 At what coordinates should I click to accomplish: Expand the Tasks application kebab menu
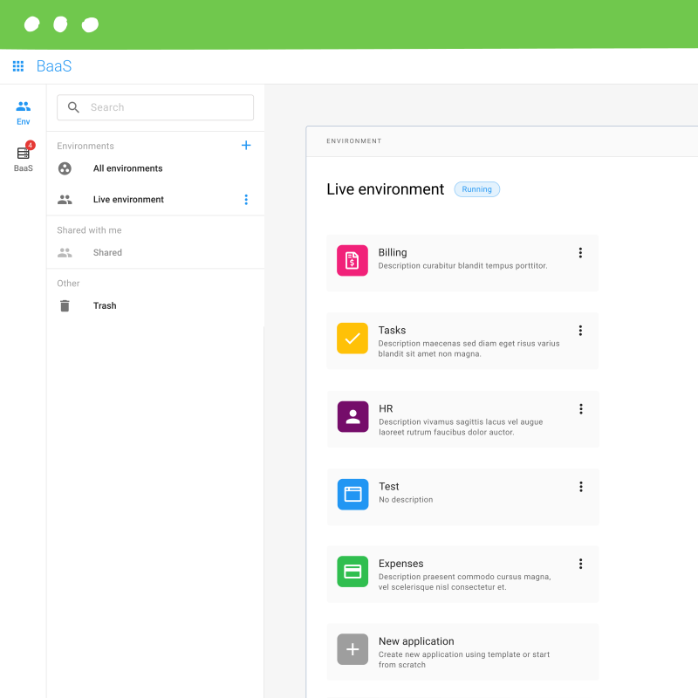(x=580, y=331)
